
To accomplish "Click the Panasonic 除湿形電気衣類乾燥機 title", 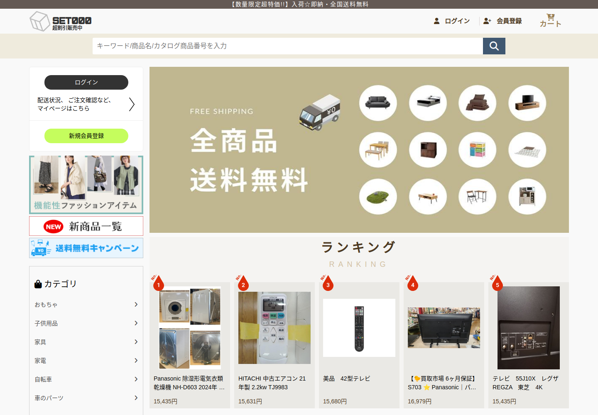I will [190, 383].
